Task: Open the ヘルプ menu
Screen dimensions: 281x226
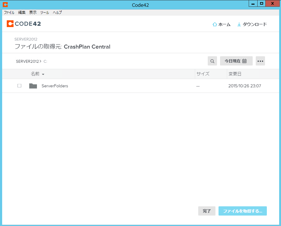Action: click(57, 13)
